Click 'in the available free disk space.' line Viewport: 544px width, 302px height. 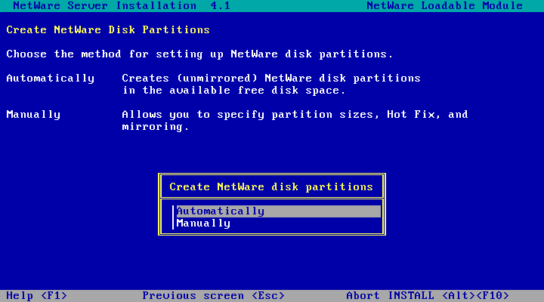tap(233, 91)
